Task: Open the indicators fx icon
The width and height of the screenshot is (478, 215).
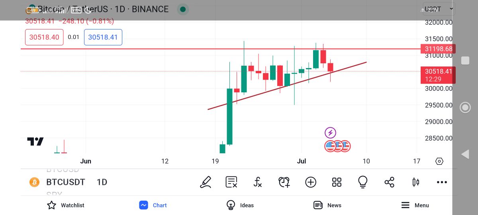Action: [x=258, y=182]
